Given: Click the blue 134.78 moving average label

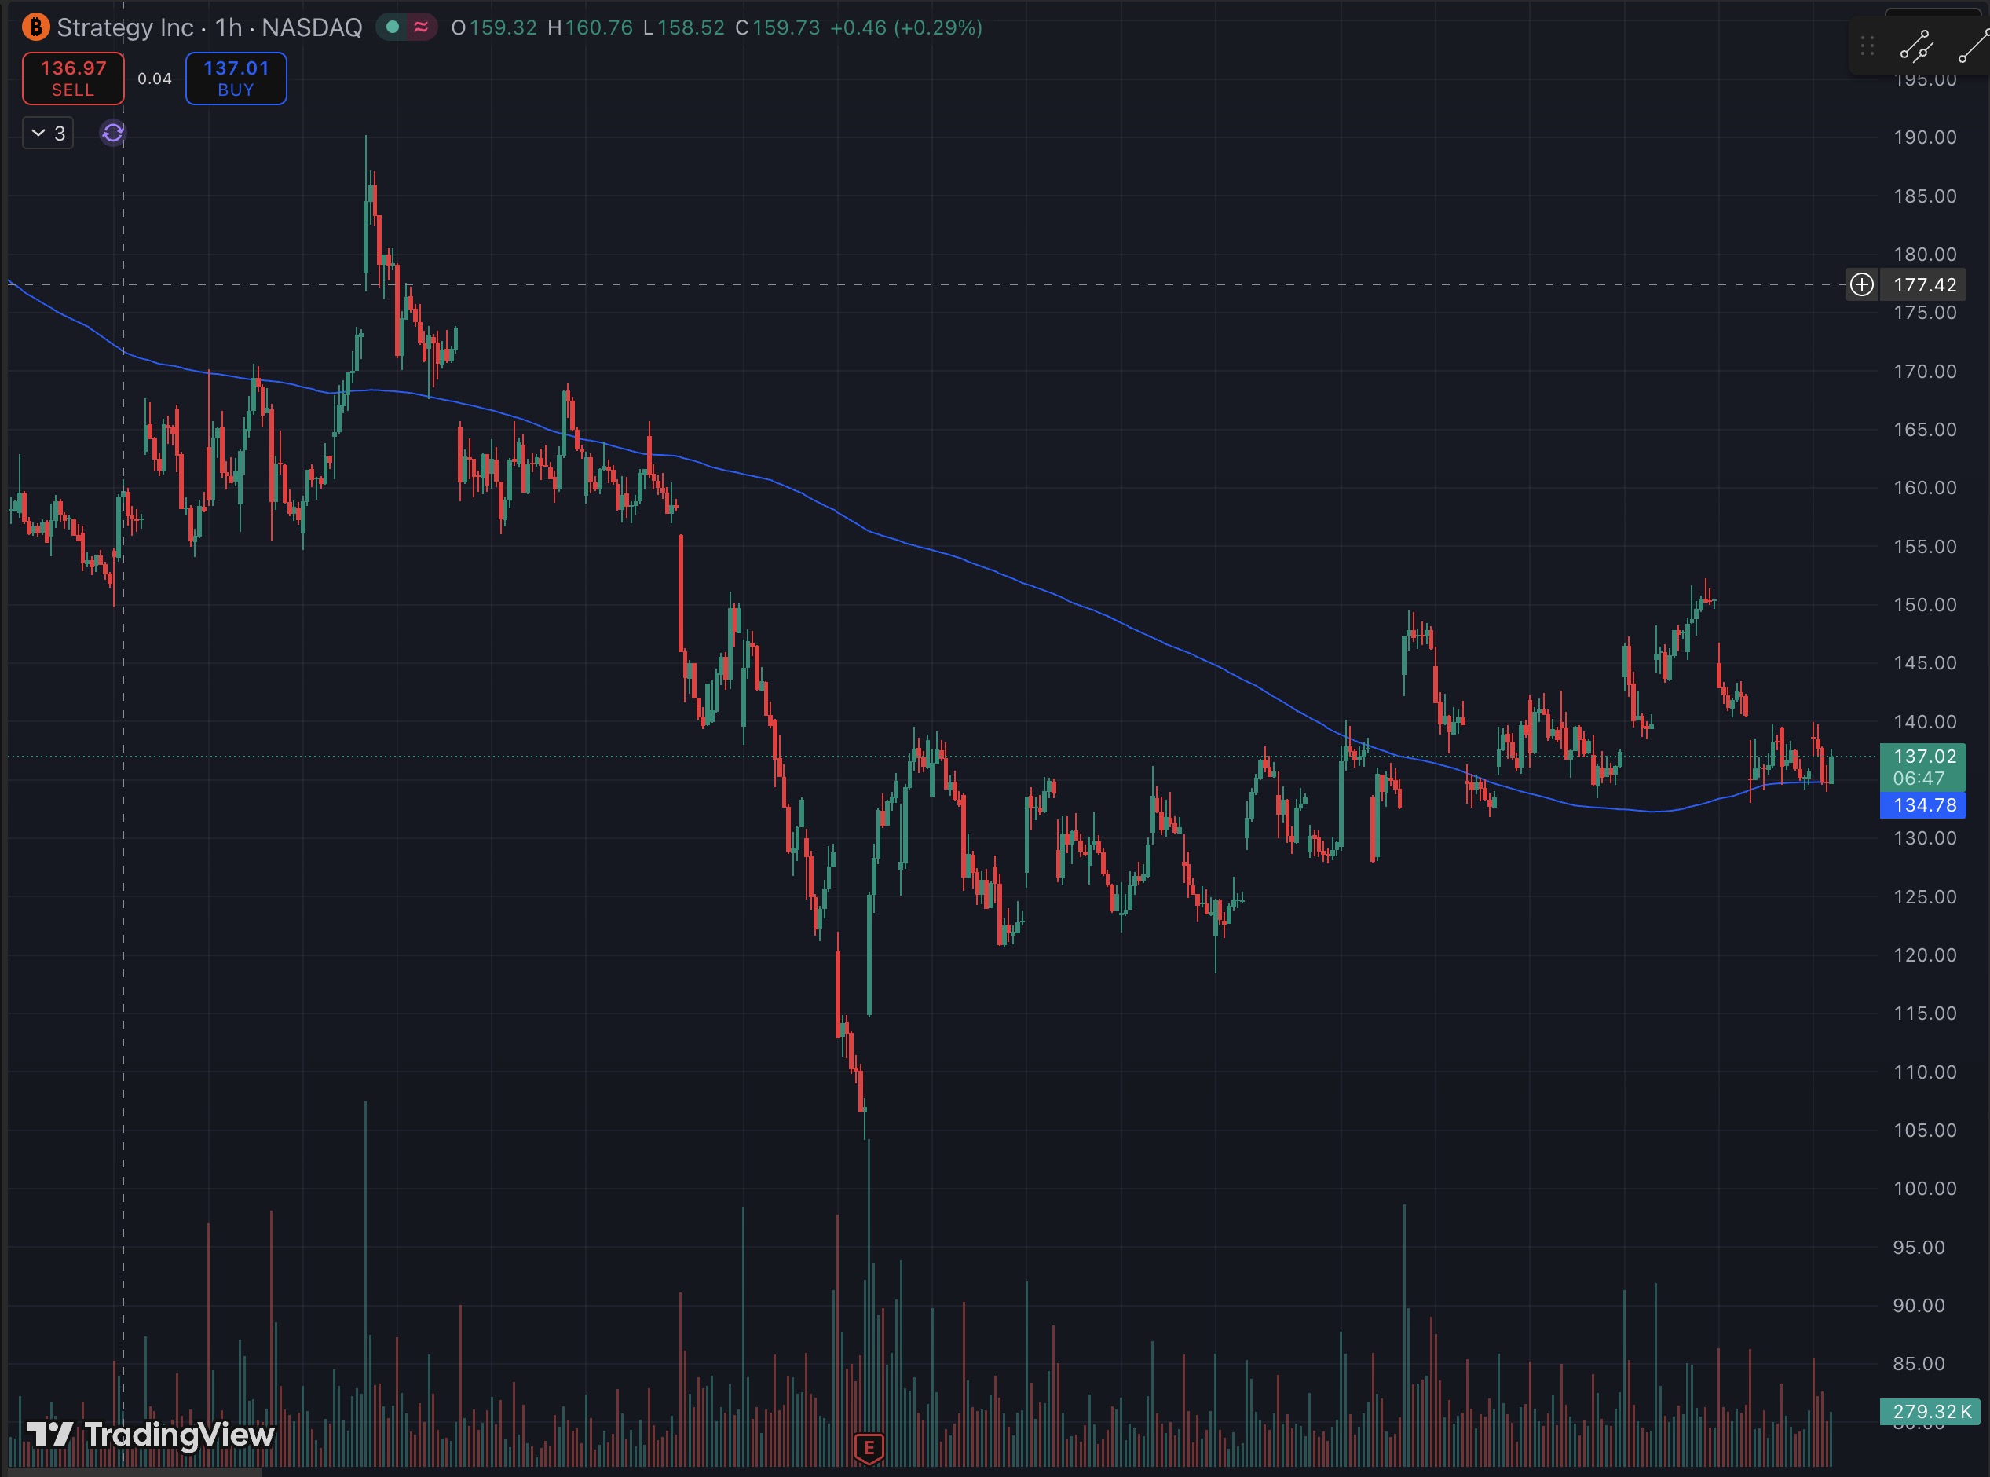Looking at the screenshot, I should coord(1922,804).
